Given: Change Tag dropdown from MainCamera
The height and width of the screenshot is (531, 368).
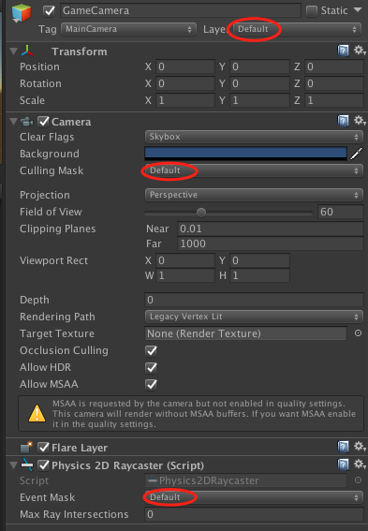Looking at the screenshot, I should (x=128, y=29).
